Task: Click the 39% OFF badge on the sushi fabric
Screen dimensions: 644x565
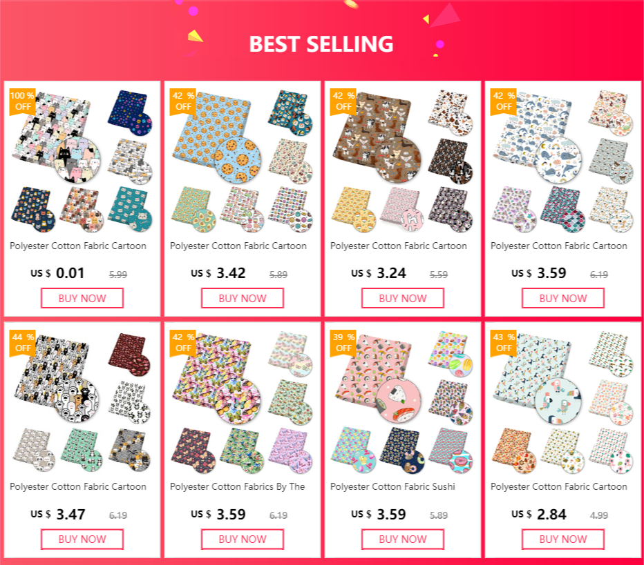Action: click(x=343, y=343)
